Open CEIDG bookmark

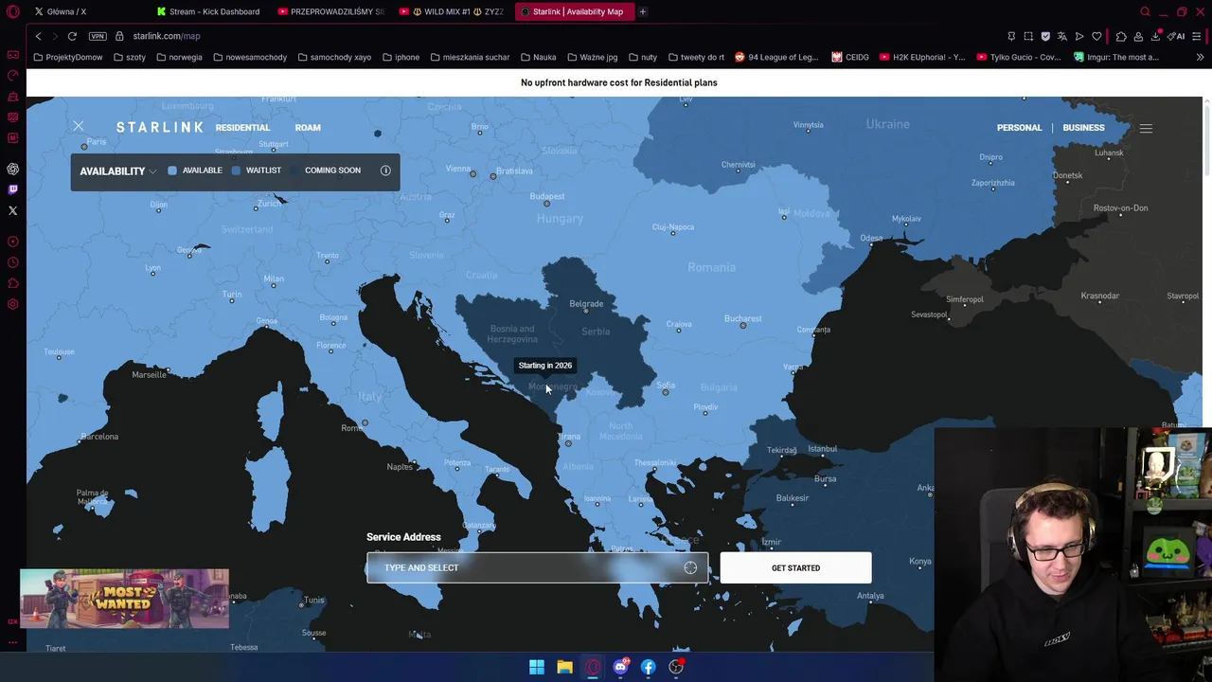850,57
